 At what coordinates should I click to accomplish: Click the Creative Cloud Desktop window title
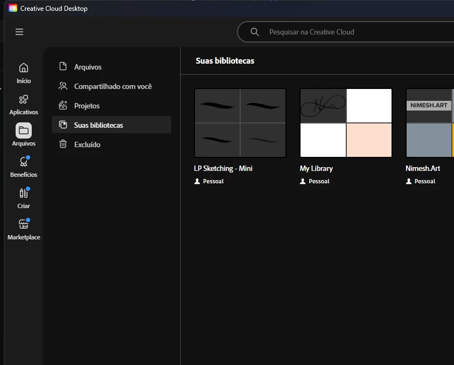54,9
